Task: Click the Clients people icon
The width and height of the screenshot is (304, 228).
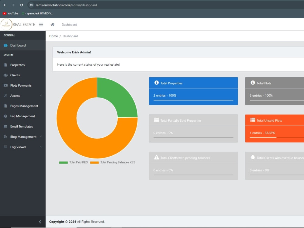Action: [5, 75]
